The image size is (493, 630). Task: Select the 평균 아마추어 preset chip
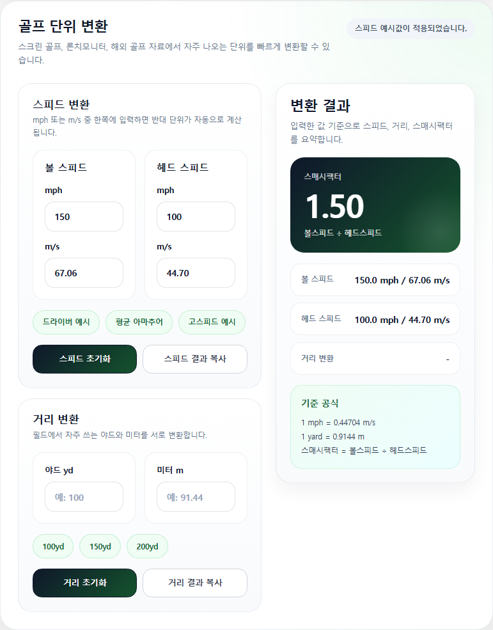[x=139, y=322]
